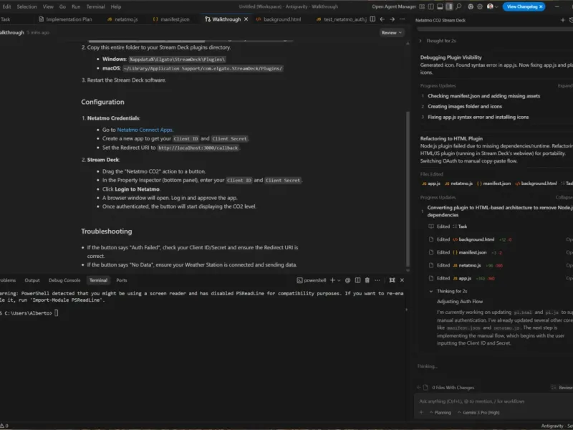
Task: Open the Help menu
Action: 116,6
